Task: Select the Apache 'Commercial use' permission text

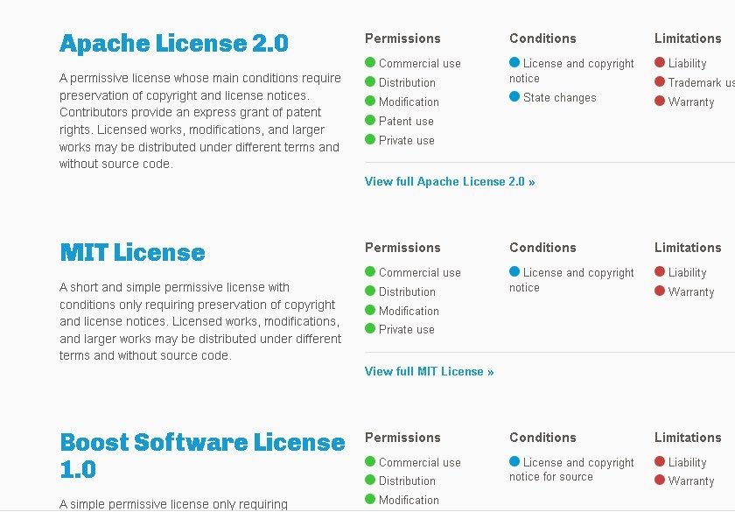Action: click(419, 63)
